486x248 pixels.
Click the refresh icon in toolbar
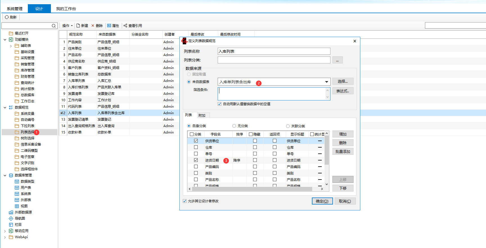click(x=7, y=17)
